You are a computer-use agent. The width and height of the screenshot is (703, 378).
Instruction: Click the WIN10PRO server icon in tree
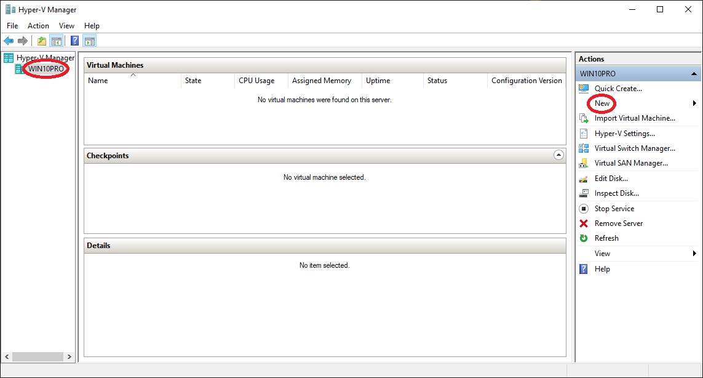19,69
